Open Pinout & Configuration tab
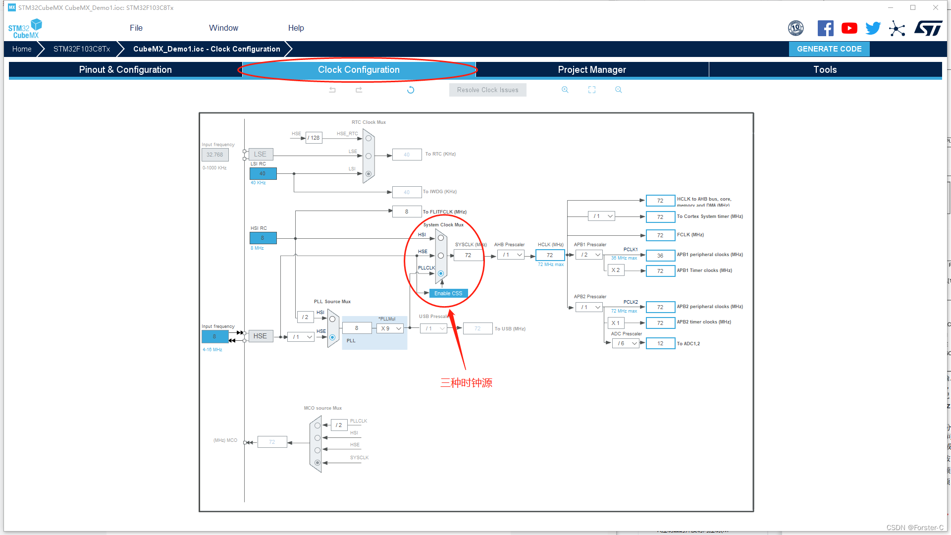The width and height of the screenshot is (951, 535). pos(125,69)
